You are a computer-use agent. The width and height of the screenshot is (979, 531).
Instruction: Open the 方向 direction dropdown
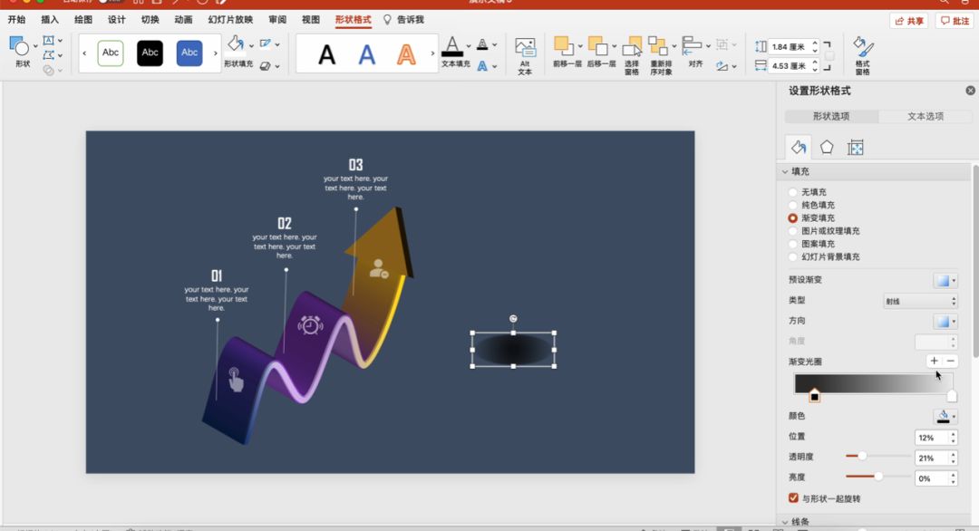[945, 322]
